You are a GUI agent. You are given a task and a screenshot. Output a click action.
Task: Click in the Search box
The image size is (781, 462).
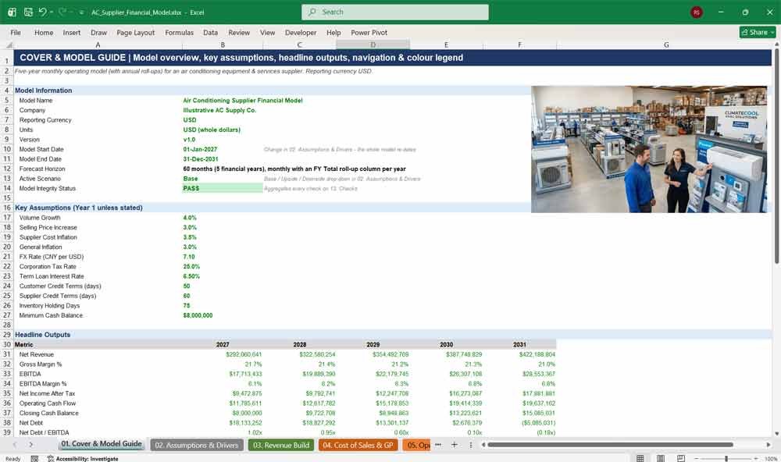pos(395,12)
